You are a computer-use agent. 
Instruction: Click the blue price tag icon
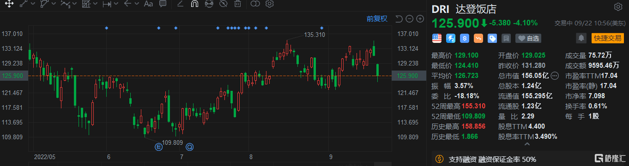pos(492,38)
